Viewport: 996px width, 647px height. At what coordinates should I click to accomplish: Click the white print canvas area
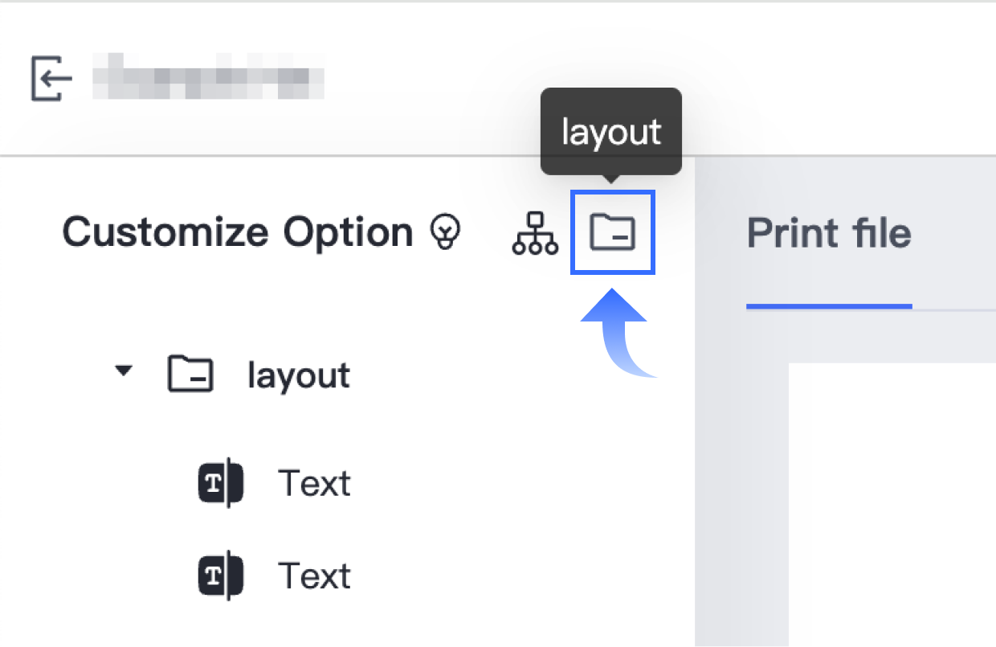tap(892, 505)
